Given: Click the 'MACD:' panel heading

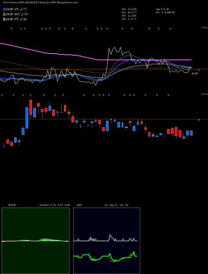Looking at the screenshot, I should click(12, 205).
